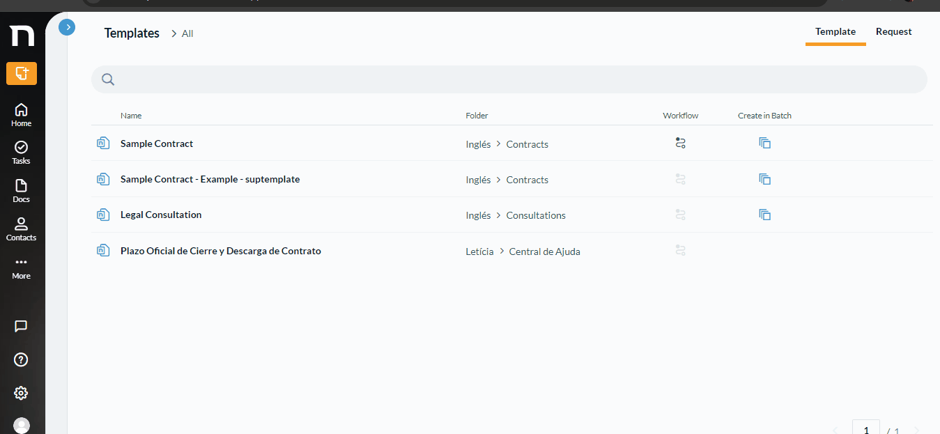Create in batch for Legal Consultation
This screenshot has width=940, height=434.
pyautogui.click(x=764, y=215)
